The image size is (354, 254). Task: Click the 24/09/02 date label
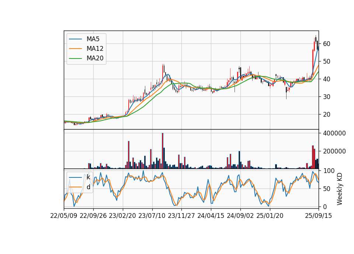coord(240,216)
